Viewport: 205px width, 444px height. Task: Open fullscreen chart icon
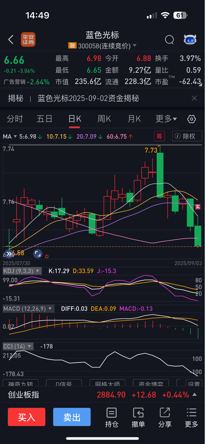click(38, 254)
